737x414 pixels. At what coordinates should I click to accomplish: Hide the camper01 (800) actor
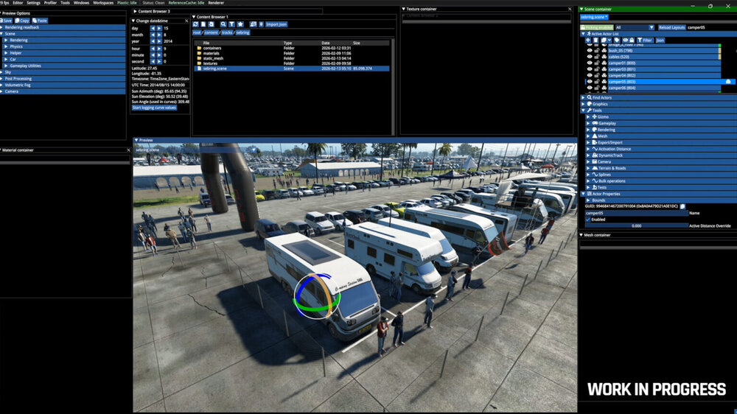click(590, 63)
